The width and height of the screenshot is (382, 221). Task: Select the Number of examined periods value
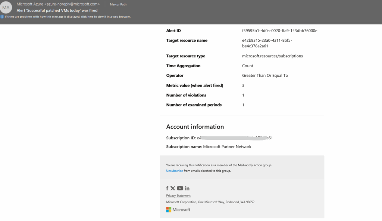click(243, 105)
